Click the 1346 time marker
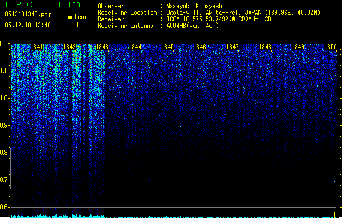 [200, 47]
